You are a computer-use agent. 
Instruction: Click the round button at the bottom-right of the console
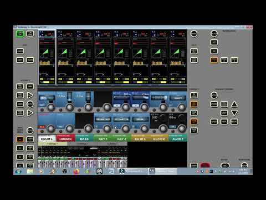[x=244, y=165]
